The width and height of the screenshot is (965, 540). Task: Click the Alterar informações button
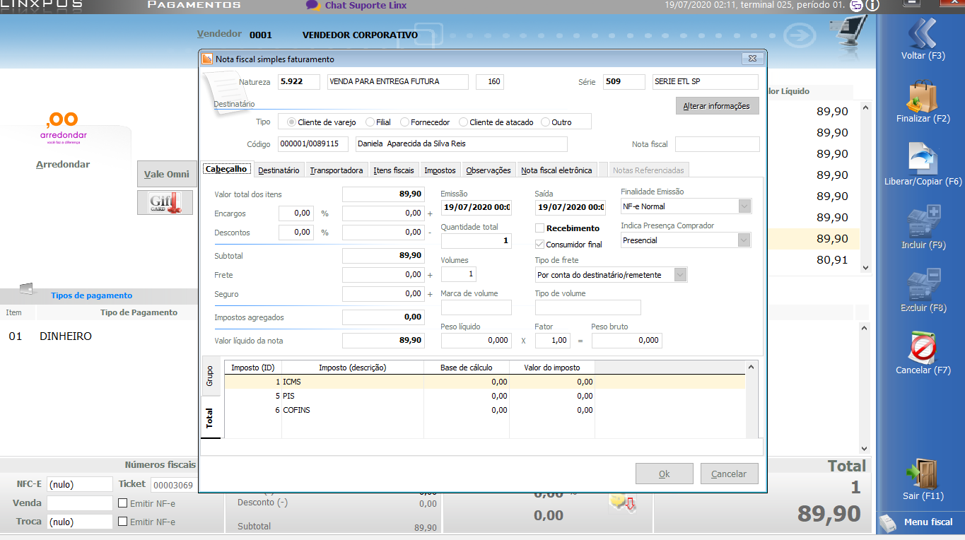(x=716, y=106)
